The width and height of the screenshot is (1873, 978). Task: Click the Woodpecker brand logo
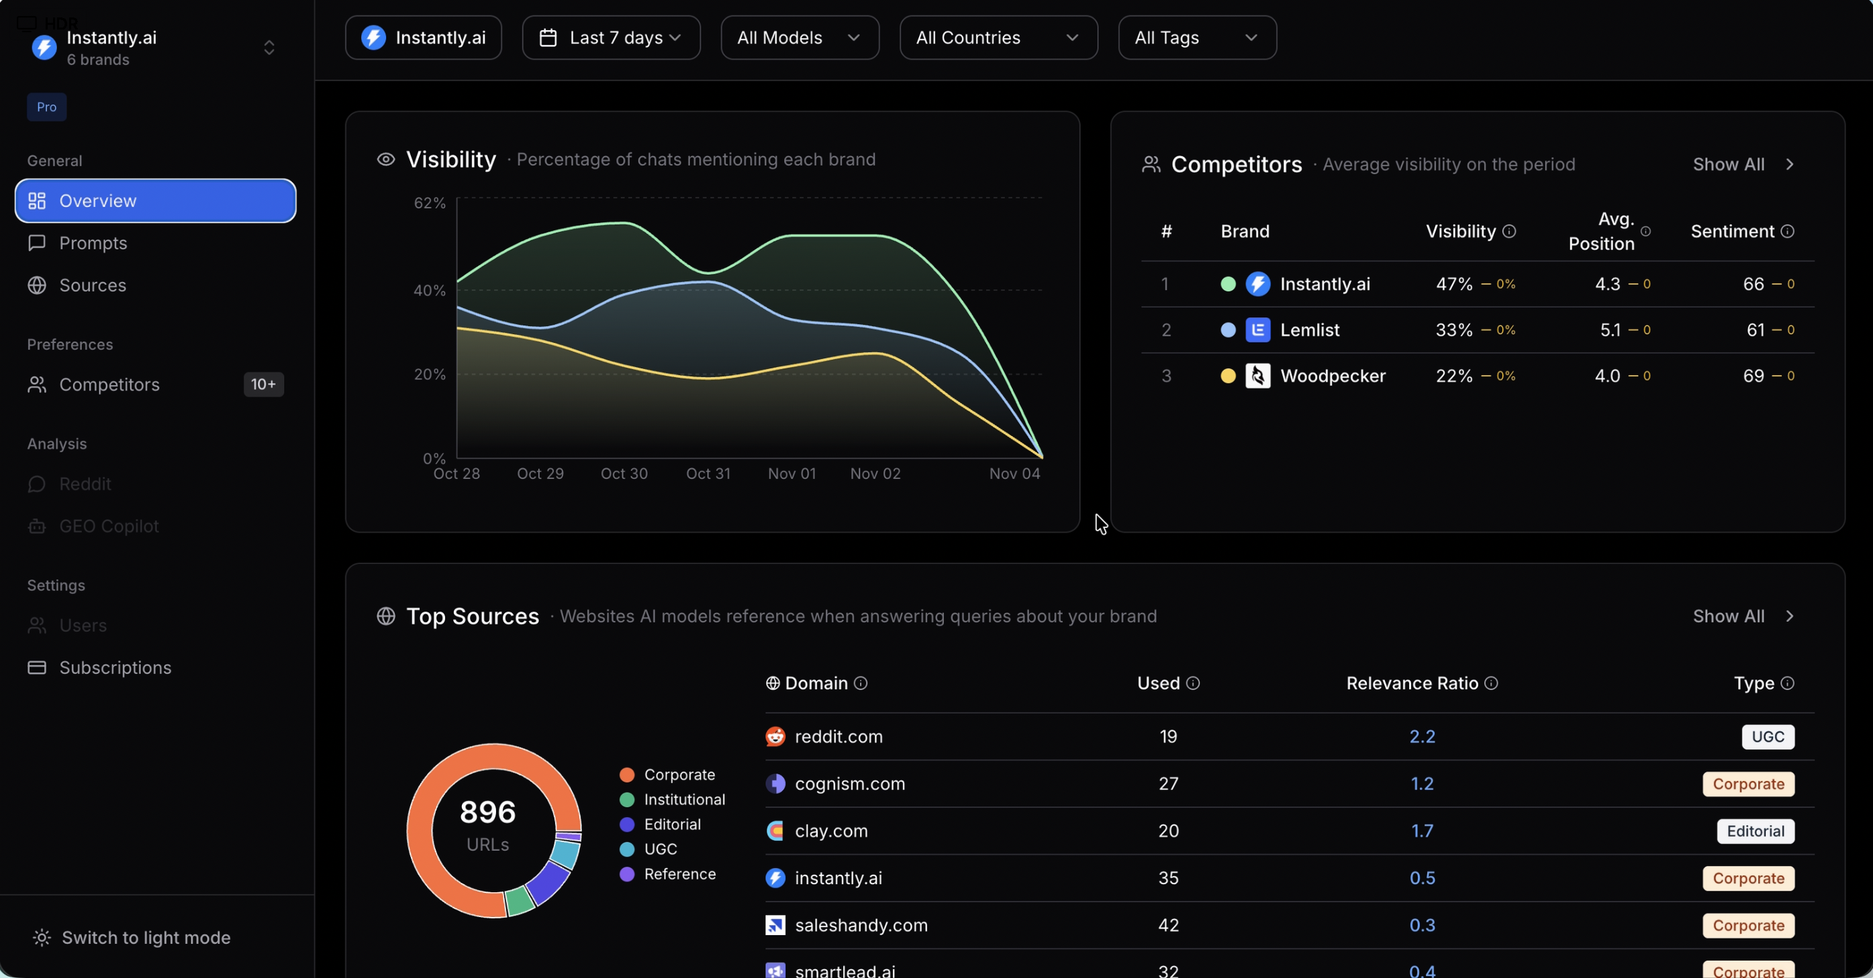tap(1258, 376)
